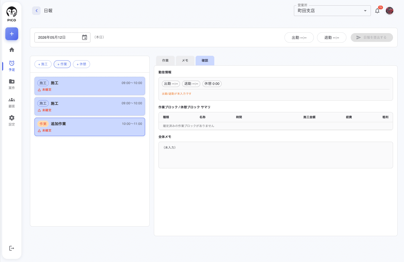
Task: Click the header 出勤 --:-- button
Action: pyautogui.click(x=299, y=38)
